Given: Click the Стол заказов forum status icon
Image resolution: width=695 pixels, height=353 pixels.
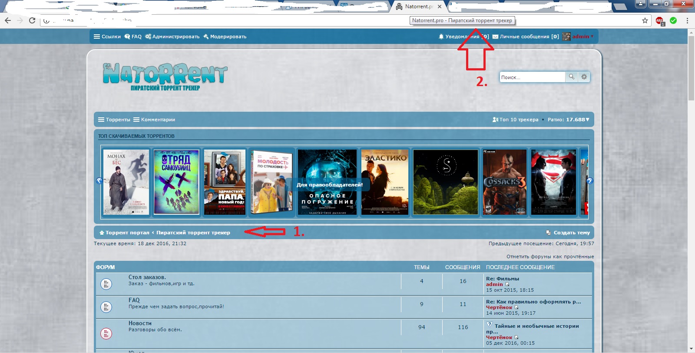Looking at the screenshot, I should [106, 284].
